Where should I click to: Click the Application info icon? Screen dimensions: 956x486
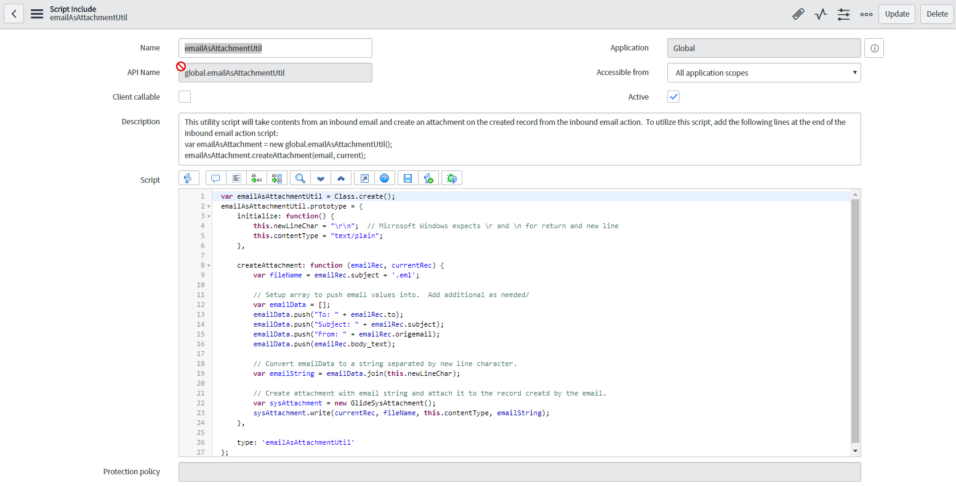tap(874, 48)
